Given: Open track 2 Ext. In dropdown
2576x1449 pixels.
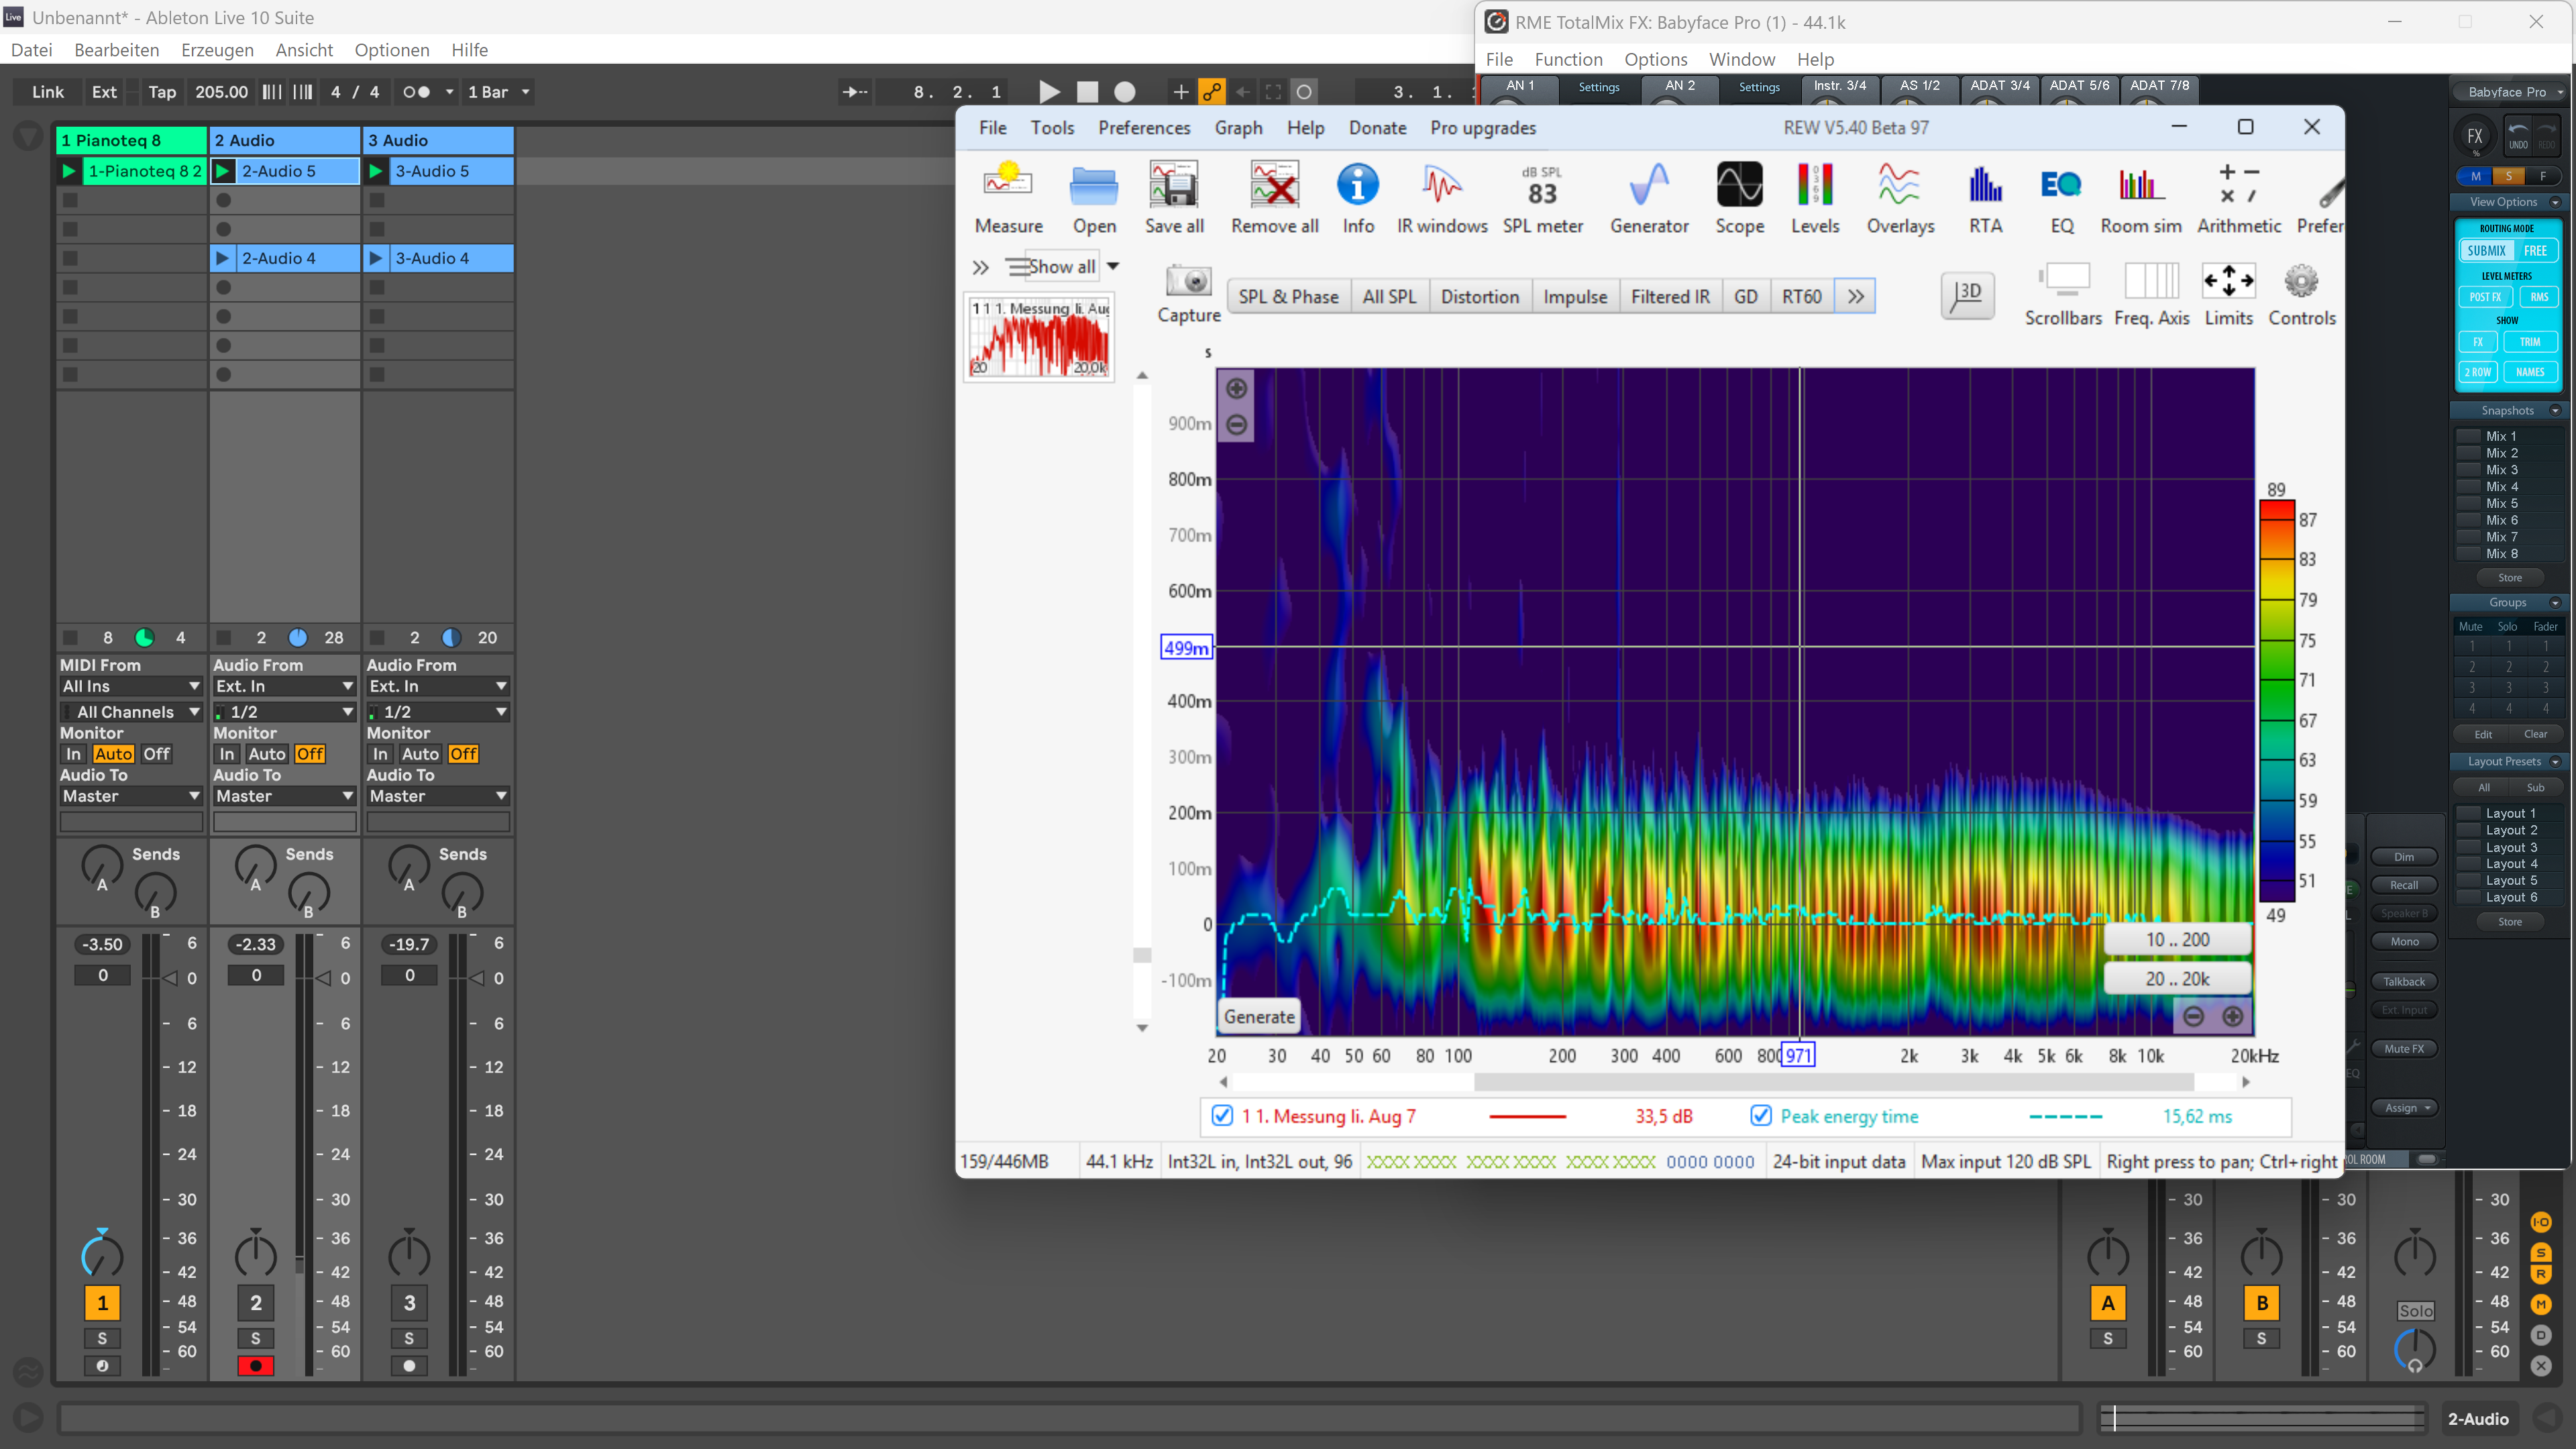Looking at the screenshot, I should click(285, 686).
